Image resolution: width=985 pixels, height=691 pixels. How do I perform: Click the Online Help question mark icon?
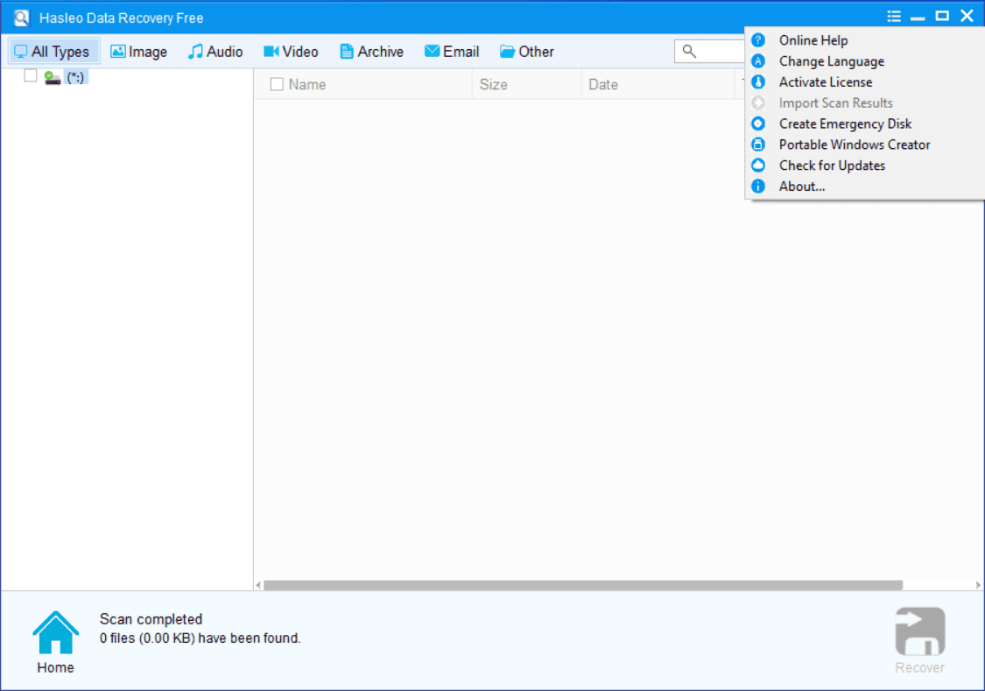click(x=758, y=40)
